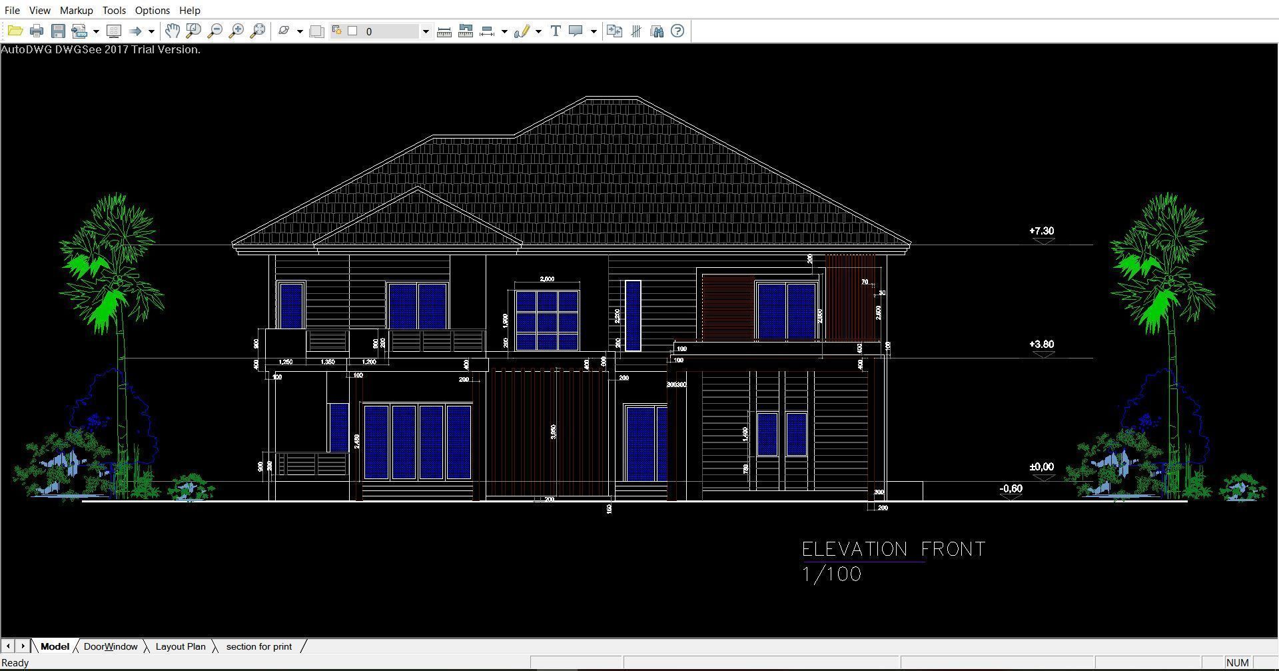The height and width of the screenshot is (671, 1279).
Task: Open the Help menu
Action: click(190, 10)
